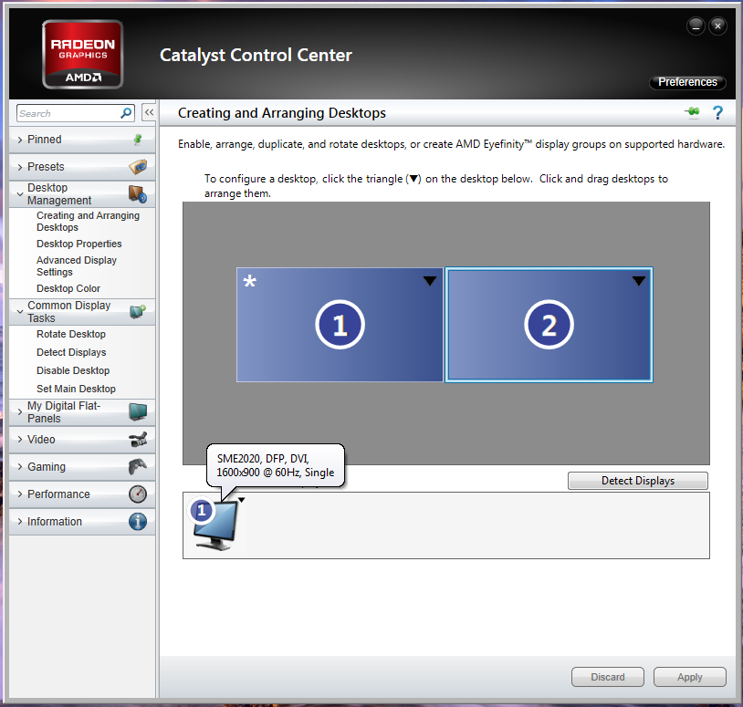This screenshot has width=743, height=707.
Task: Click the Video camera icon
Action: pos(138,440)
